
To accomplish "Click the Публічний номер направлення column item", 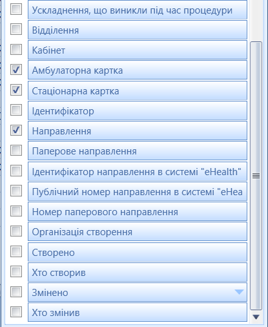I will [x=138, y=191].
